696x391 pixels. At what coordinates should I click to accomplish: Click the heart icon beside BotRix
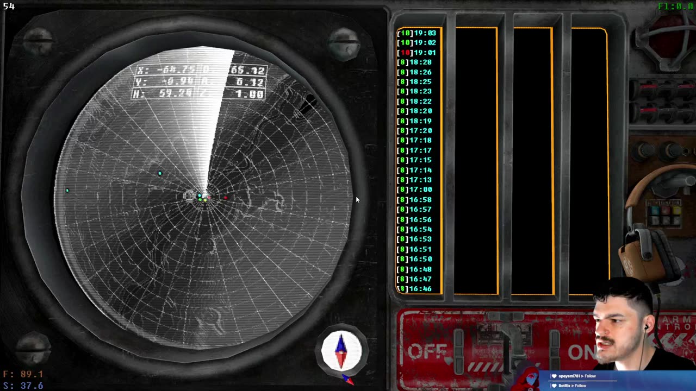pyautogui.click(x=554, y=386)
